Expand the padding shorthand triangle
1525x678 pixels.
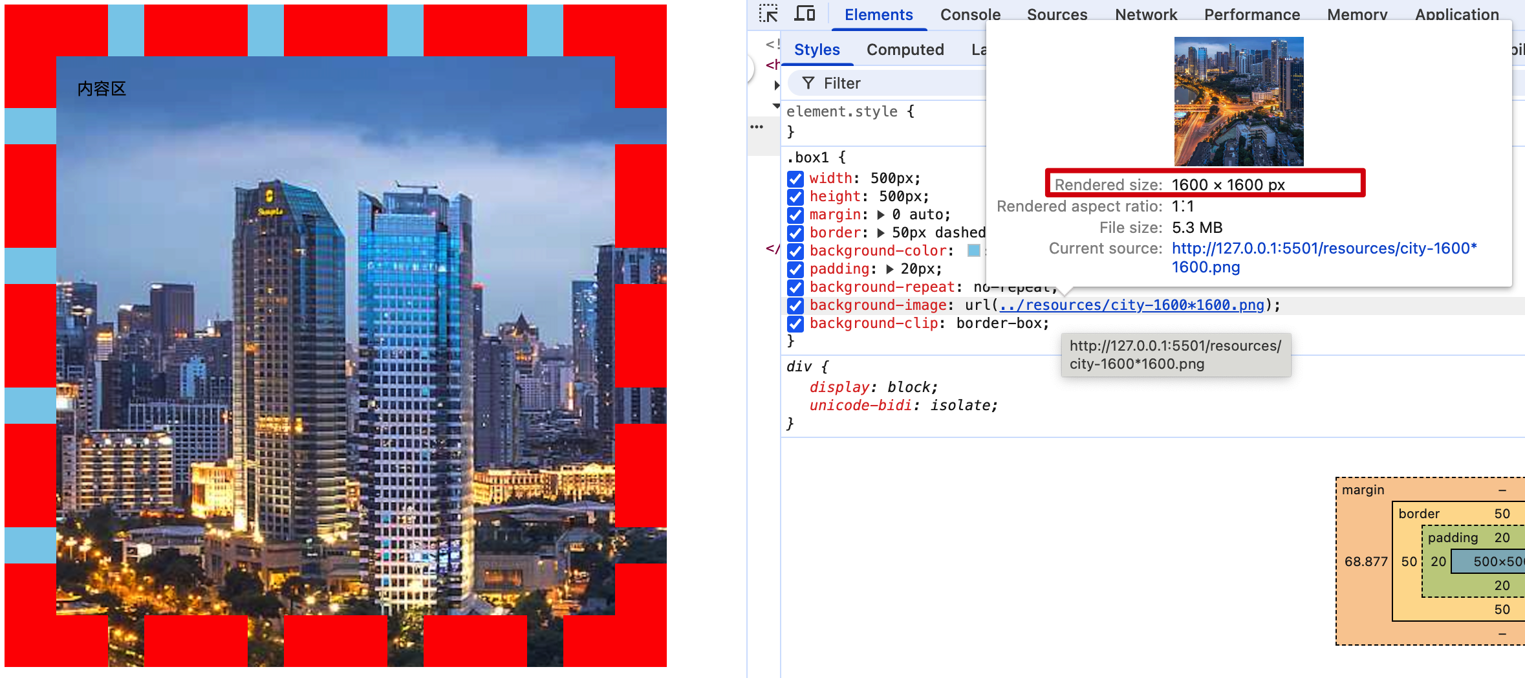pyautogui.click(x=890, y=269)
